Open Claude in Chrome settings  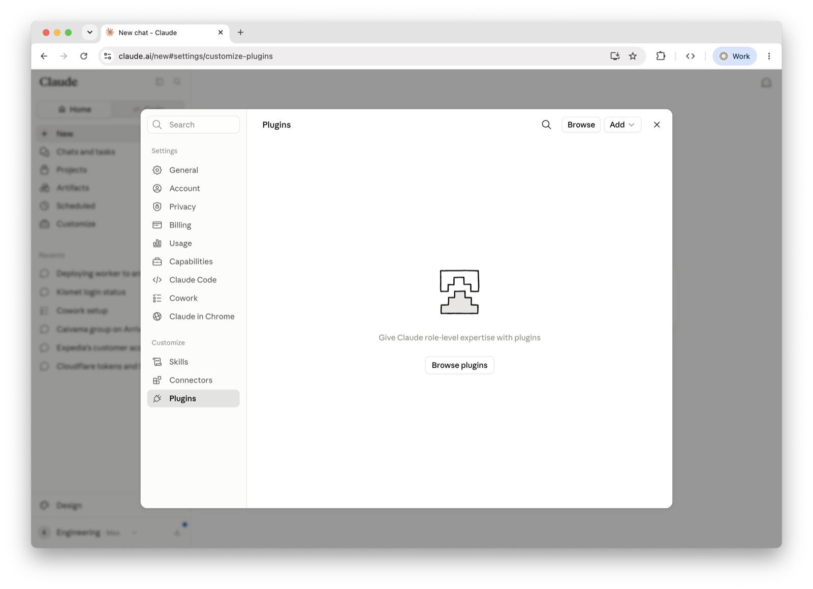click(193, 316)
